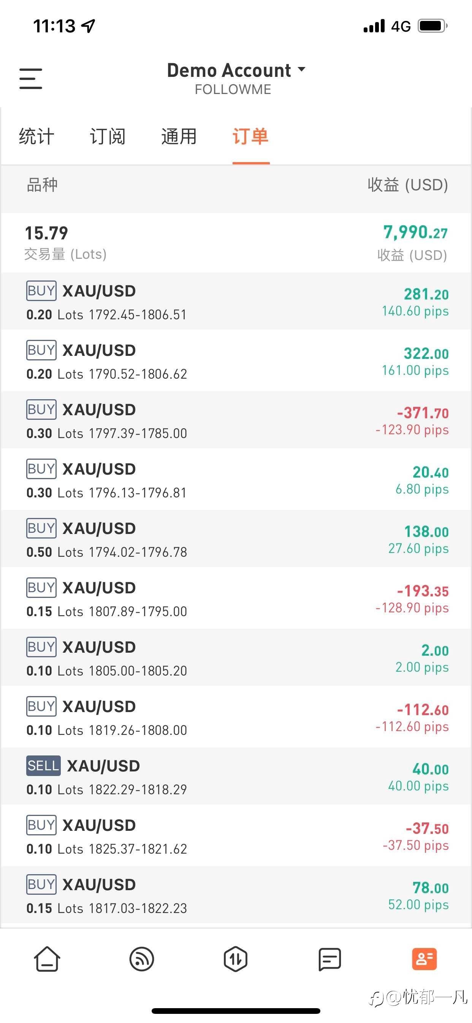Open BUY order 1792.45-1806.51
The height and width of the screenshot is (1023, 472).
236,301
